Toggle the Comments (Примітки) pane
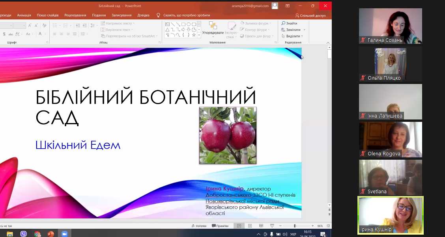 (220, 226)
